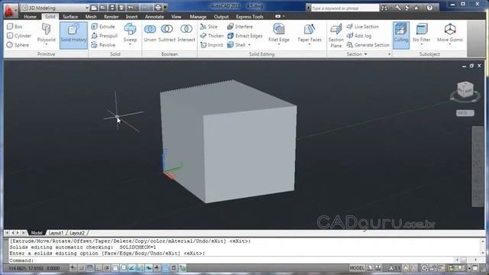Switch to the Layout2 tab
This screenshot has height=275, width=489.
(x=77, y=233)
